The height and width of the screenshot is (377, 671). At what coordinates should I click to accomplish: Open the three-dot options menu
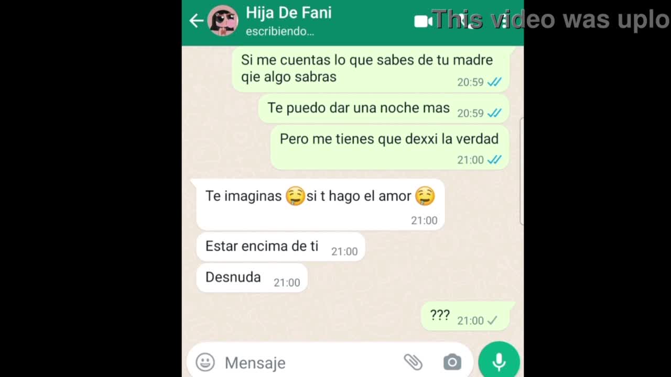[x=504, y=21]
